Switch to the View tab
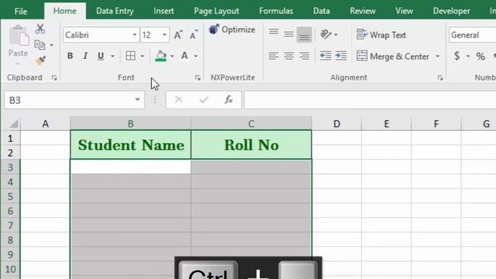 tap(404, 11)
